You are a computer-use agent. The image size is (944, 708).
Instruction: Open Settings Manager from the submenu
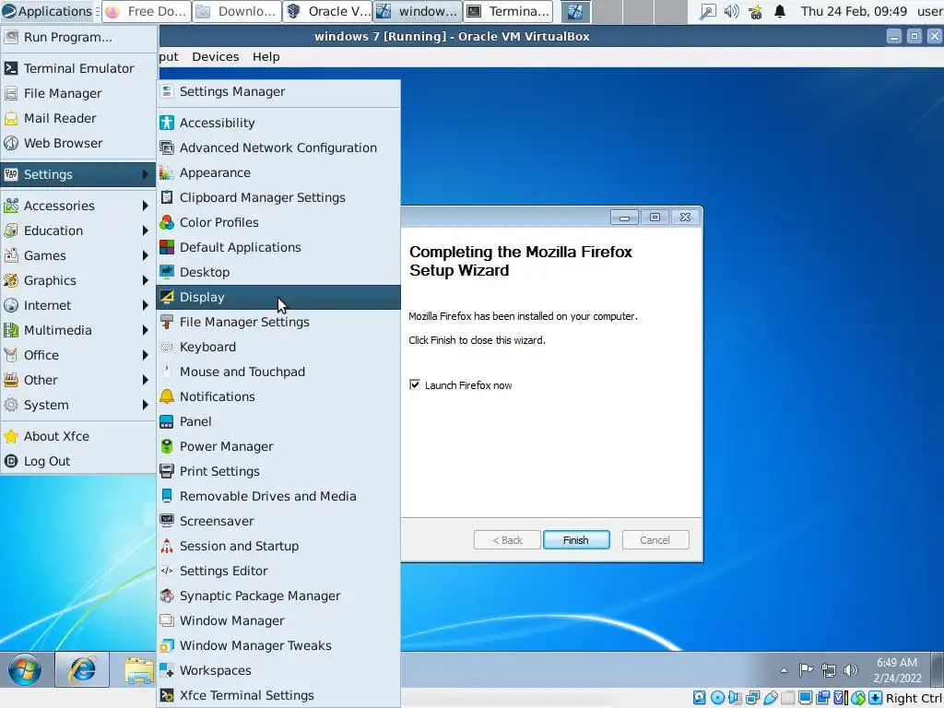pyautogui.click(x=278, y=91)
